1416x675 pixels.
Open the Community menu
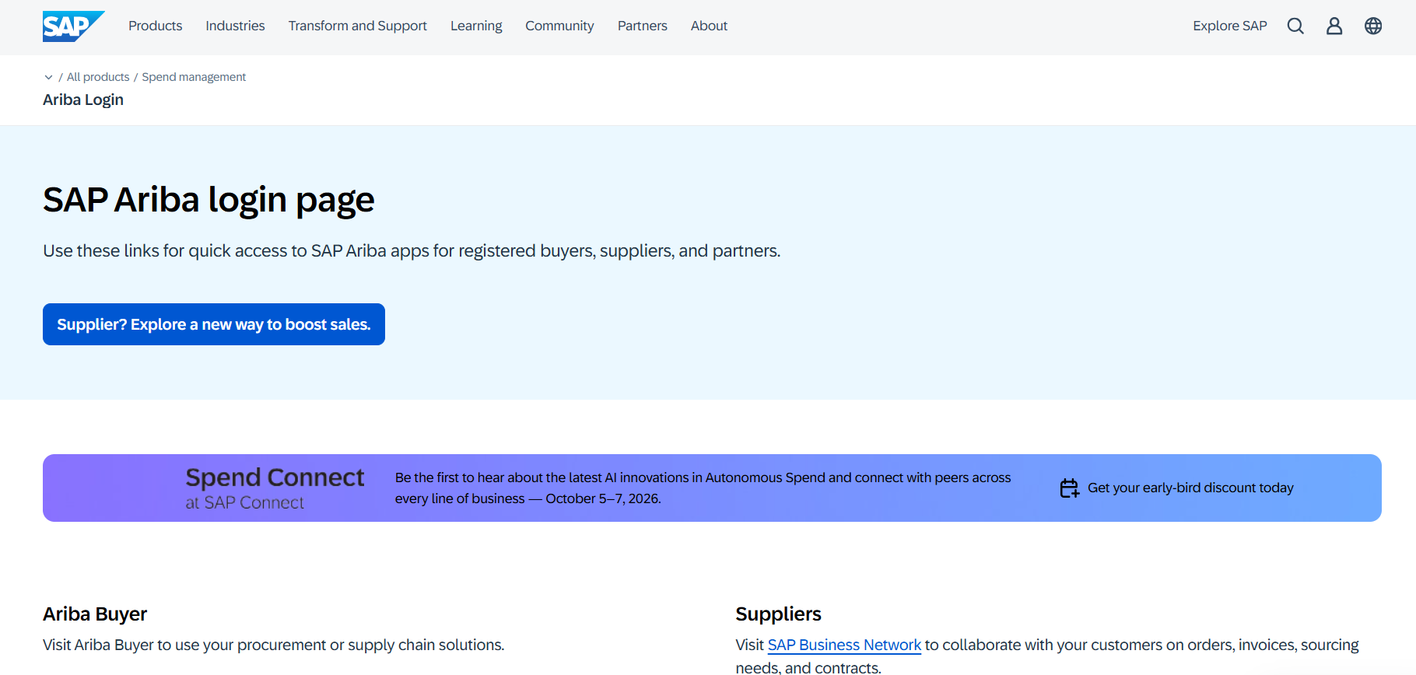coord(559,26)
